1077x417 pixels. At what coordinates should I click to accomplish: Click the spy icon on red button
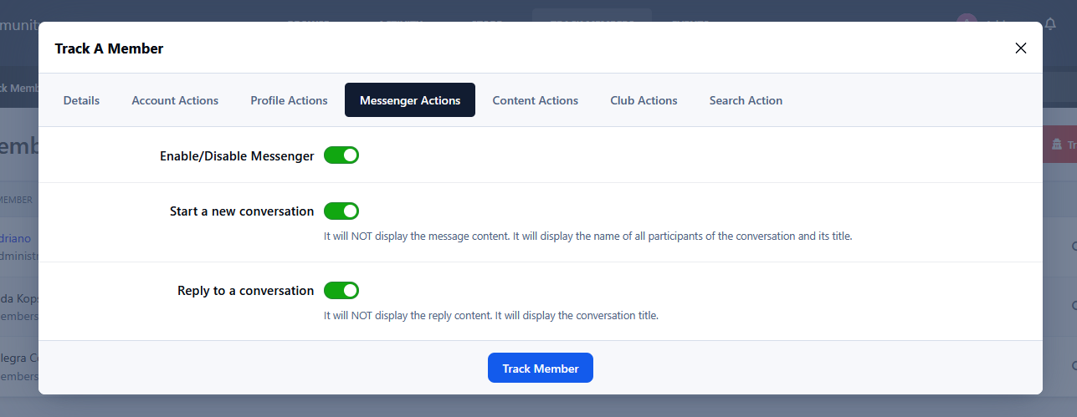pos(1057,145)
